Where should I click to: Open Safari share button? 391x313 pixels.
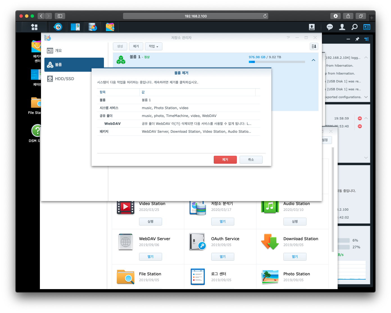tap(348, 16)
